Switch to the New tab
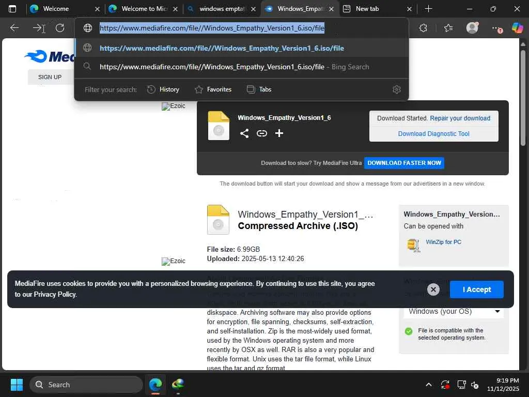The image size is (529, 397). [x=367, y=9]
